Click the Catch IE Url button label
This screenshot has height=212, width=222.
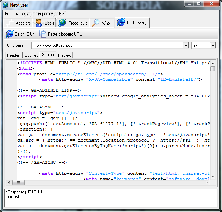tap(25, 34)
